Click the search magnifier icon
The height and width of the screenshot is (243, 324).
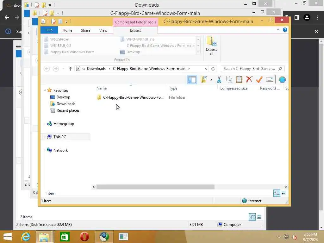point(280,69)
